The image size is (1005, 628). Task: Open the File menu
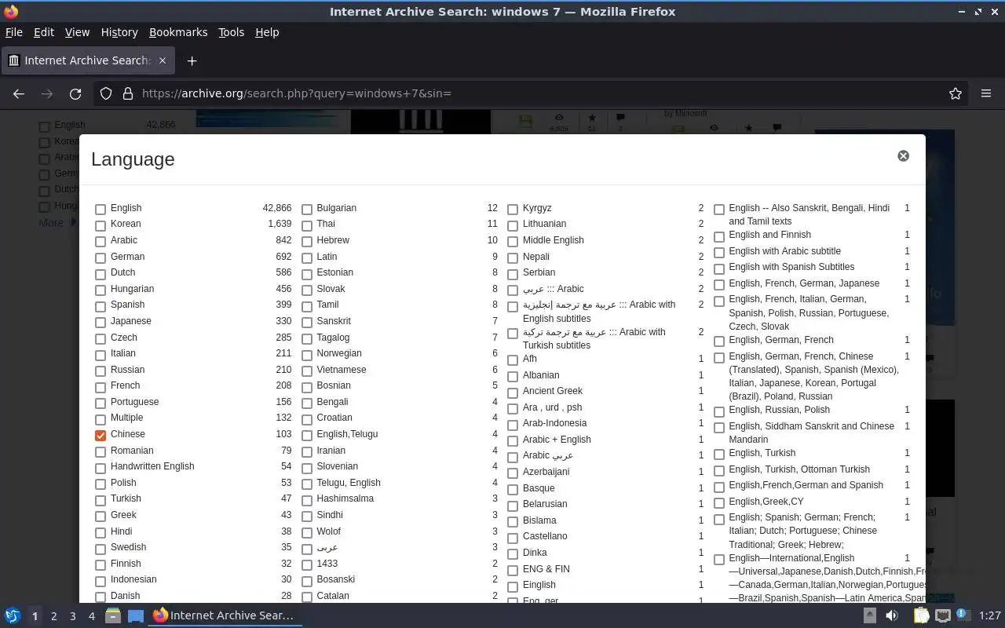coord(14,32)
